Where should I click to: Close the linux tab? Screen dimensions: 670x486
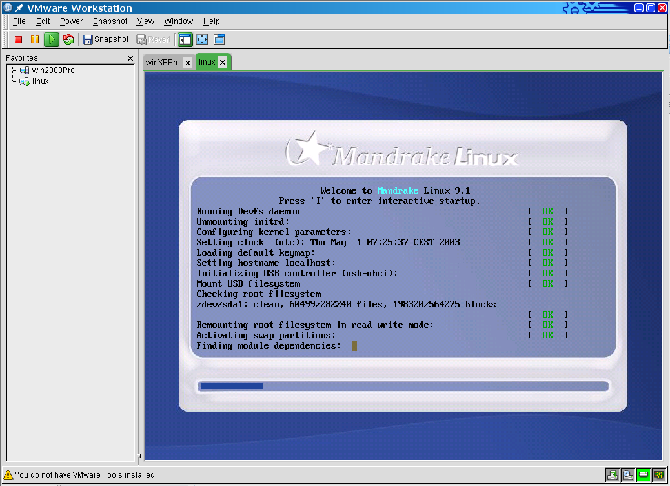pos(223,63)
